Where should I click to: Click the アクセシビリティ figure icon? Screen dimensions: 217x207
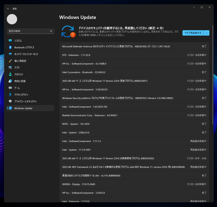(x=10, y=95)
